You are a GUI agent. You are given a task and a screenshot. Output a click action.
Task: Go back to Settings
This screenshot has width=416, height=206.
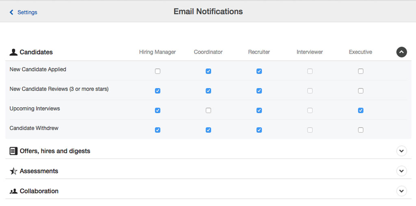coord(27,12)
